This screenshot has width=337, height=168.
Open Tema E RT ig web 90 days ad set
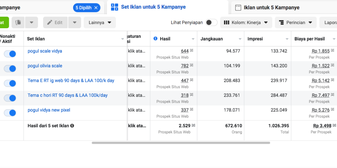(x=71, y=80)
